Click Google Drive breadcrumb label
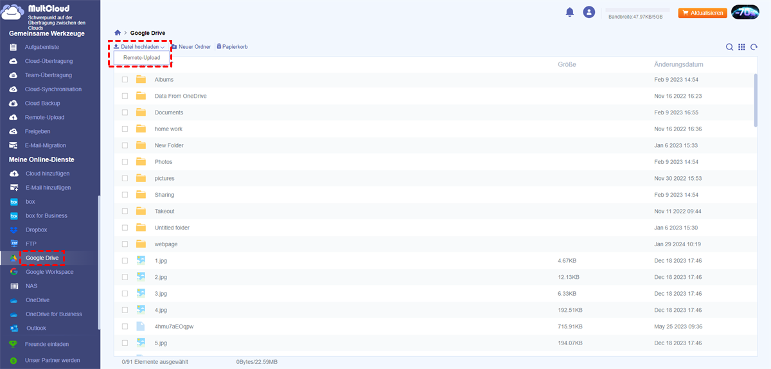 (x=148, y=32)
